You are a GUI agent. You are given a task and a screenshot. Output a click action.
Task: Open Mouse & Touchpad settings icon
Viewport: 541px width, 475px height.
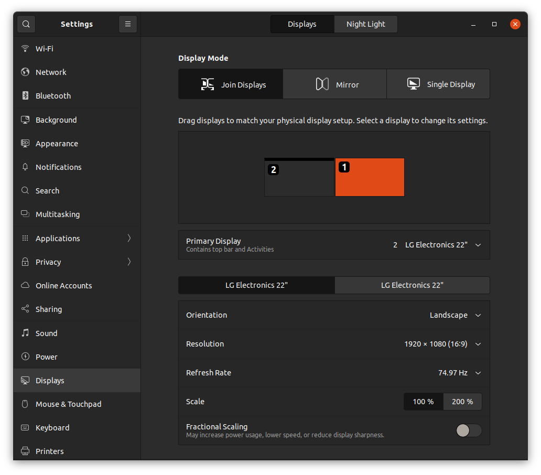[x=25, y=404]
